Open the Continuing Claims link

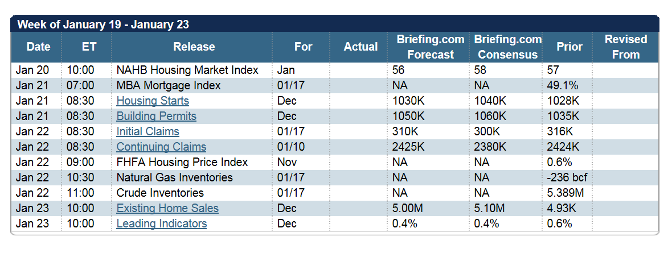coord(161,147)
